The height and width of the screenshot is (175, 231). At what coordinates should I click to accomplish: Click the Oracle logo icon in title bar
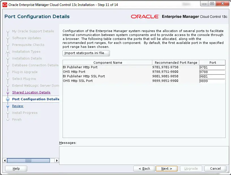[5, 5]
